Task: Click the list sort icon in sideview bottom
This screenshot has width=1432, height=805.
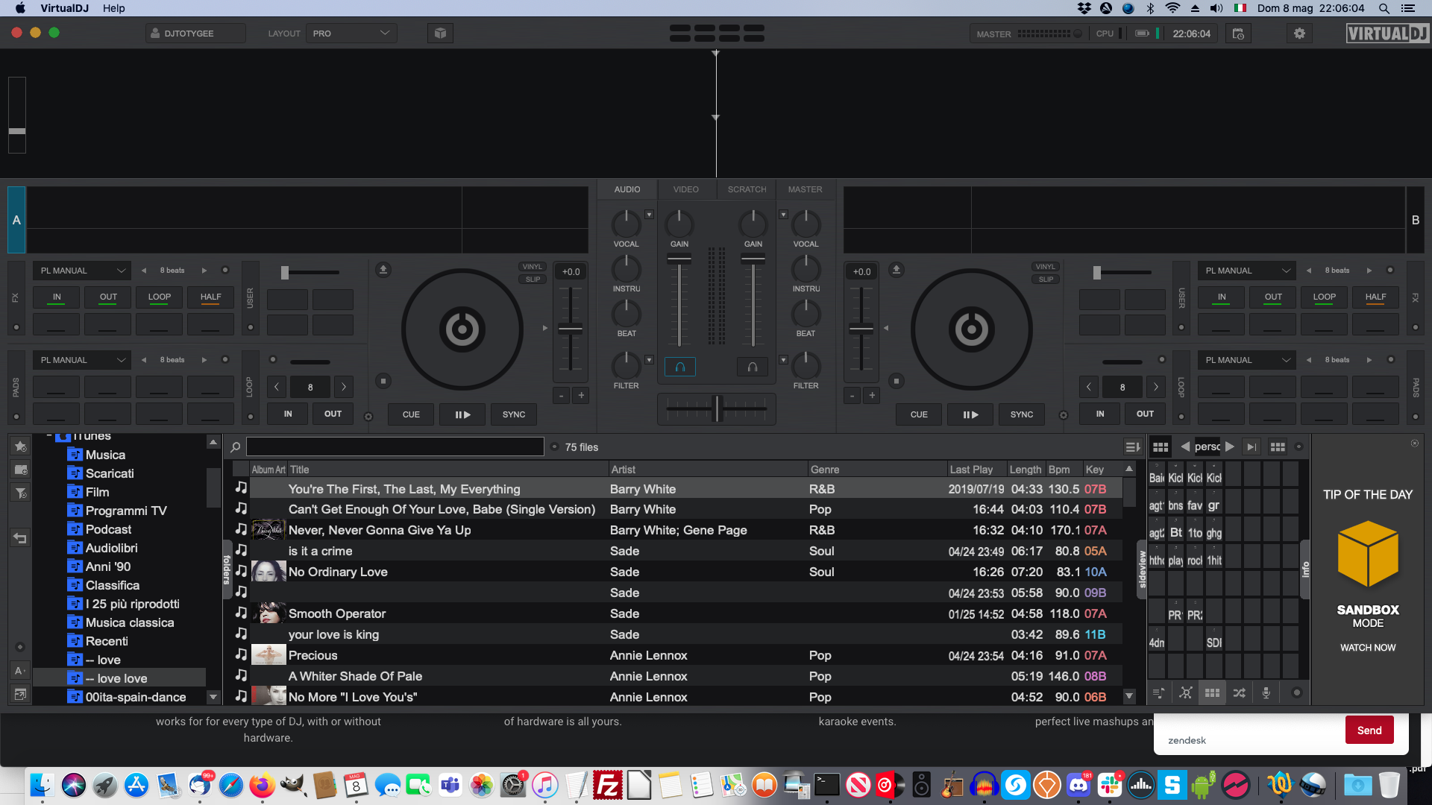Action: pyautogui.click(x=1158, y=693)
